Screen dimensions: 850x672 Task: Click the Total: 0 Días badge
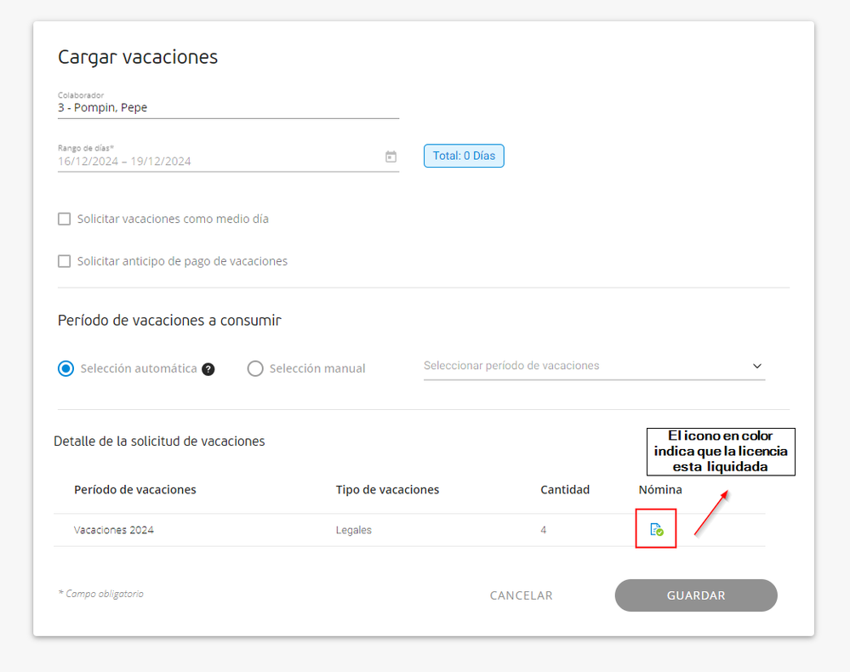[x=464, y=157]
